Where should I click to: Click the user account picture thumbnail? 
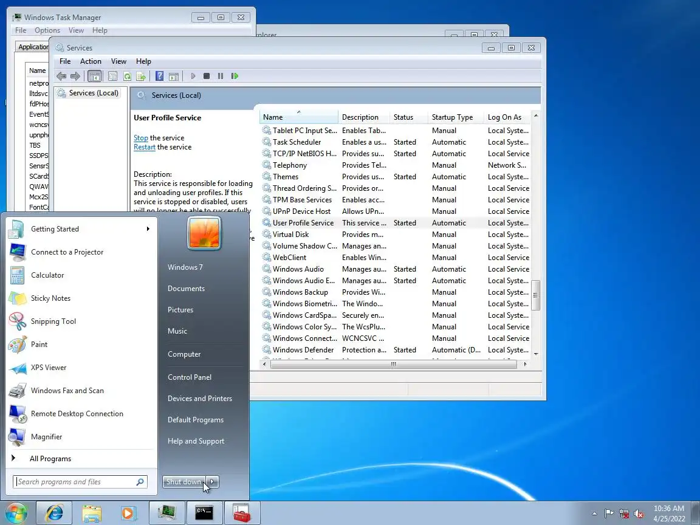pos(204,233)
